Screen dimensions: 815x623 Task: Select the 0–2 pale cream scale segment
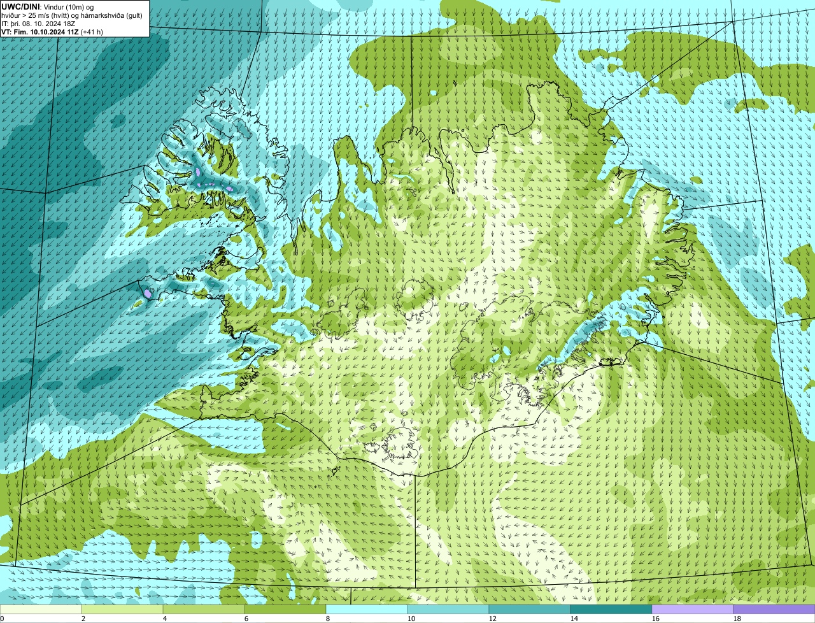(41, 609)
